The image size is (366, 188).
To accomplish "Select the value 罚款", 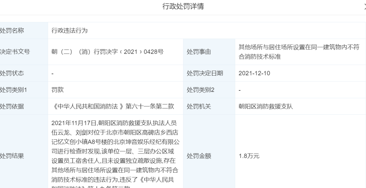I will coord(57,90).
